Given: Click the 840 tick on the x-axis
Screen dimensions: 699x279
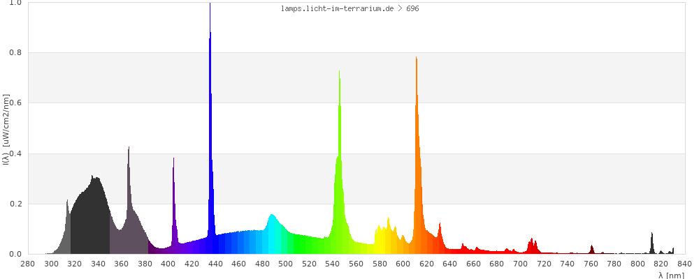Looking at the screenshot, I should coord(685,264).
